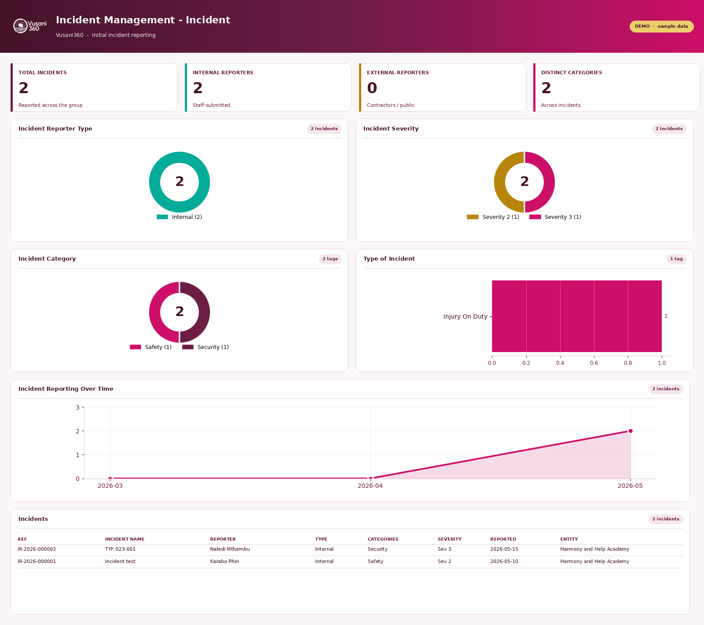704x625 pixels.
Task: Click the Security legend swatch
Action: [x=188, y=347]
